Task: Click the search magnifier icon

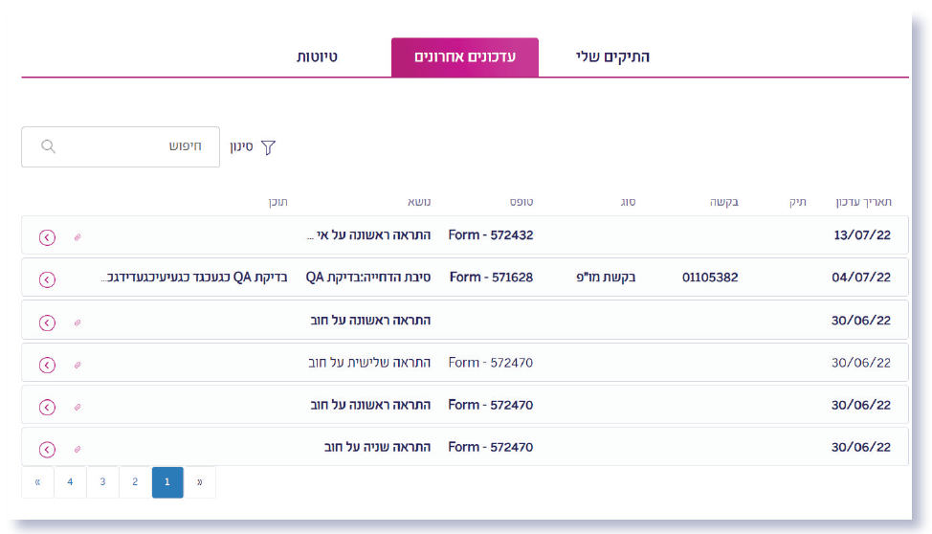Action: (48, 146)
